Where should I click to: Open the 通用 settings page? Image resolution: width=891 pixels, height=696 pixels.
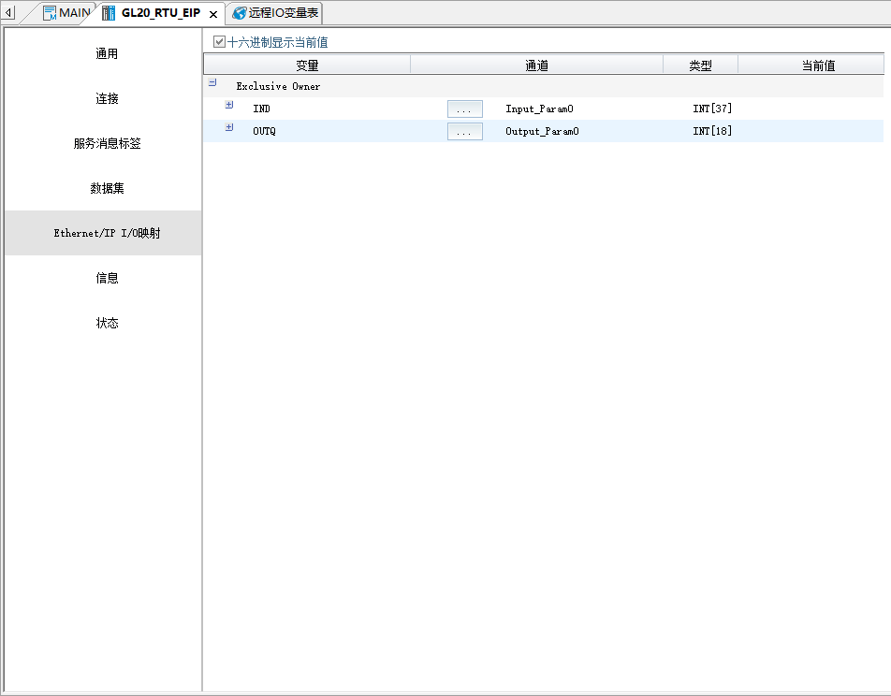[107, 54]
